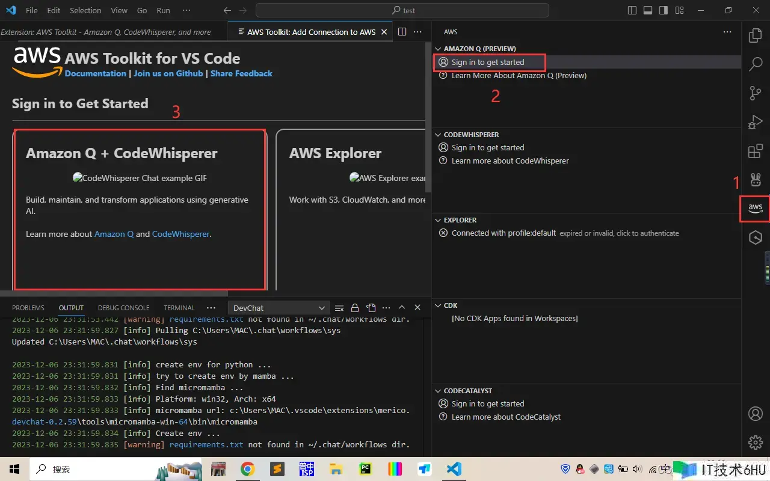Open the 'Join us on Github' link
Viewport: 770px width, 481px height.
(168, 73)
